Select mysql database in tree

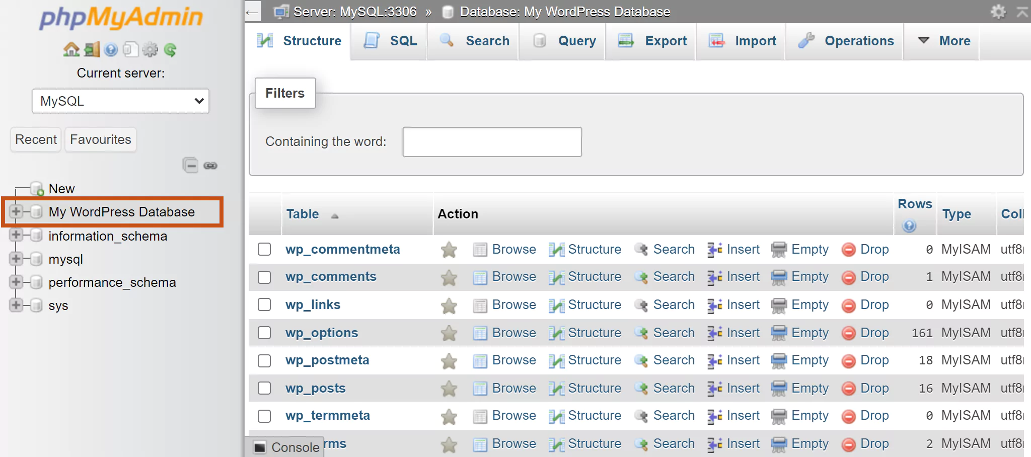pyautogui.click(x=65, y=259)
